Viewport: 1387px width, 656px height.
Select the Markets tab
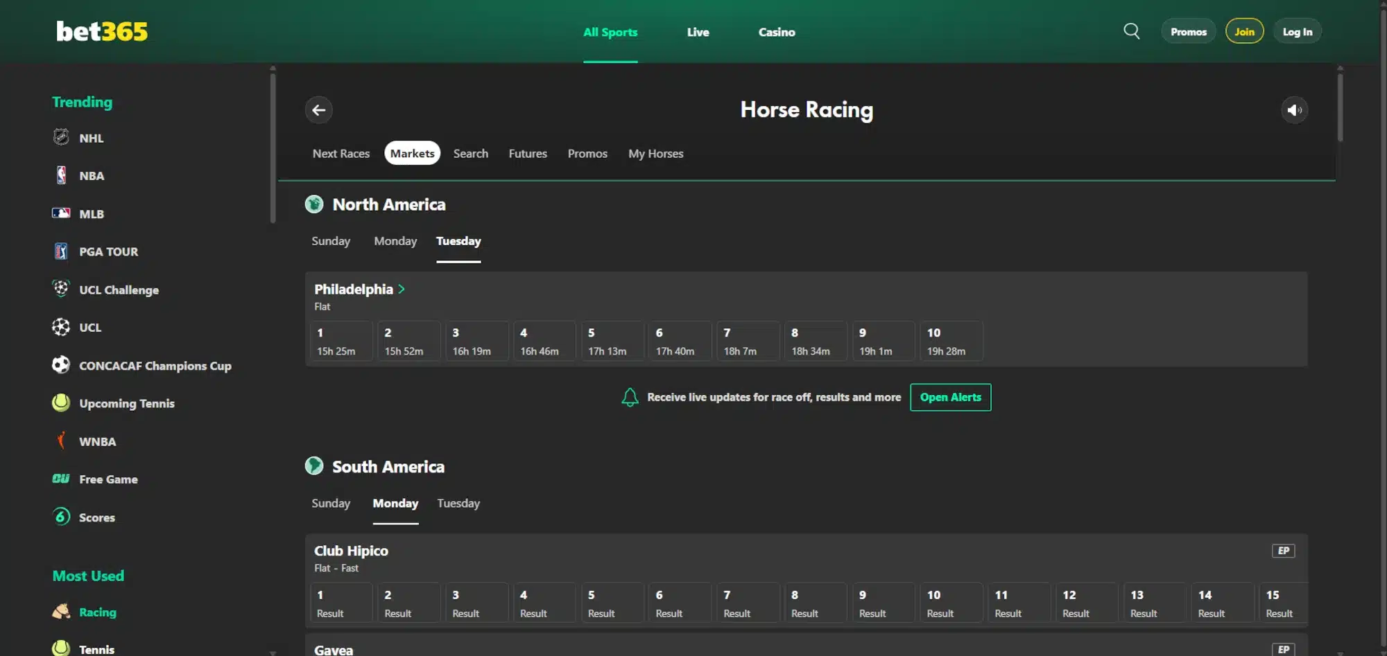click(412, 153)
